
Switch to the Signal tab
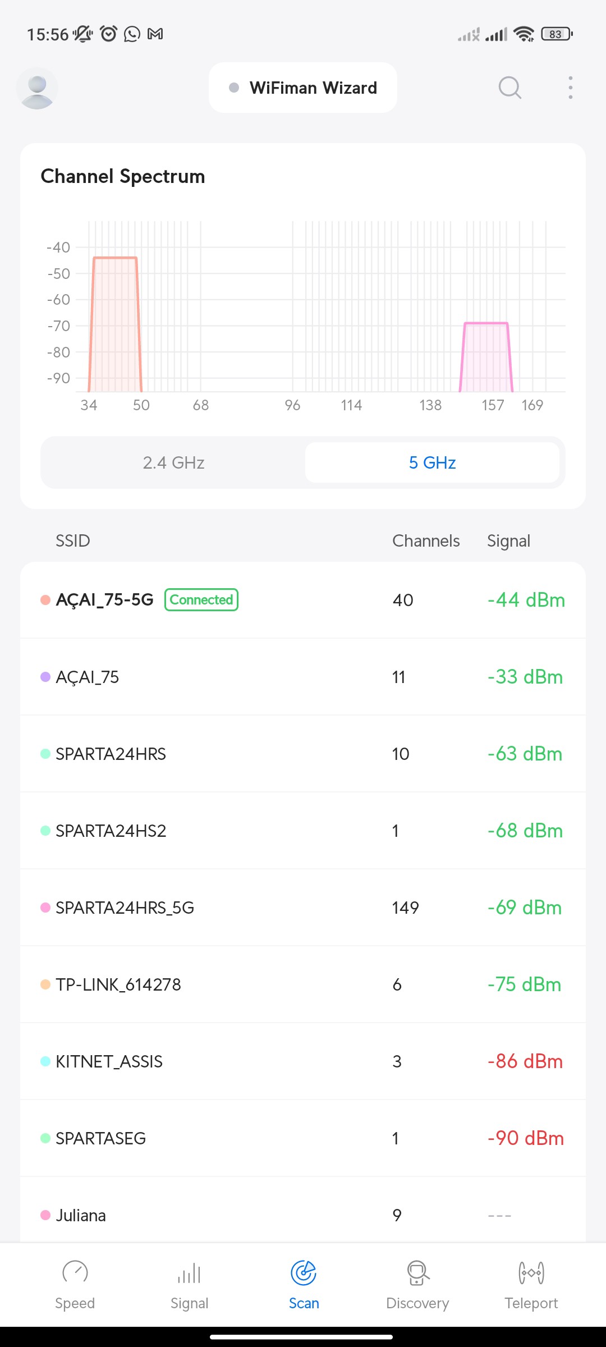click(189, 1283)
